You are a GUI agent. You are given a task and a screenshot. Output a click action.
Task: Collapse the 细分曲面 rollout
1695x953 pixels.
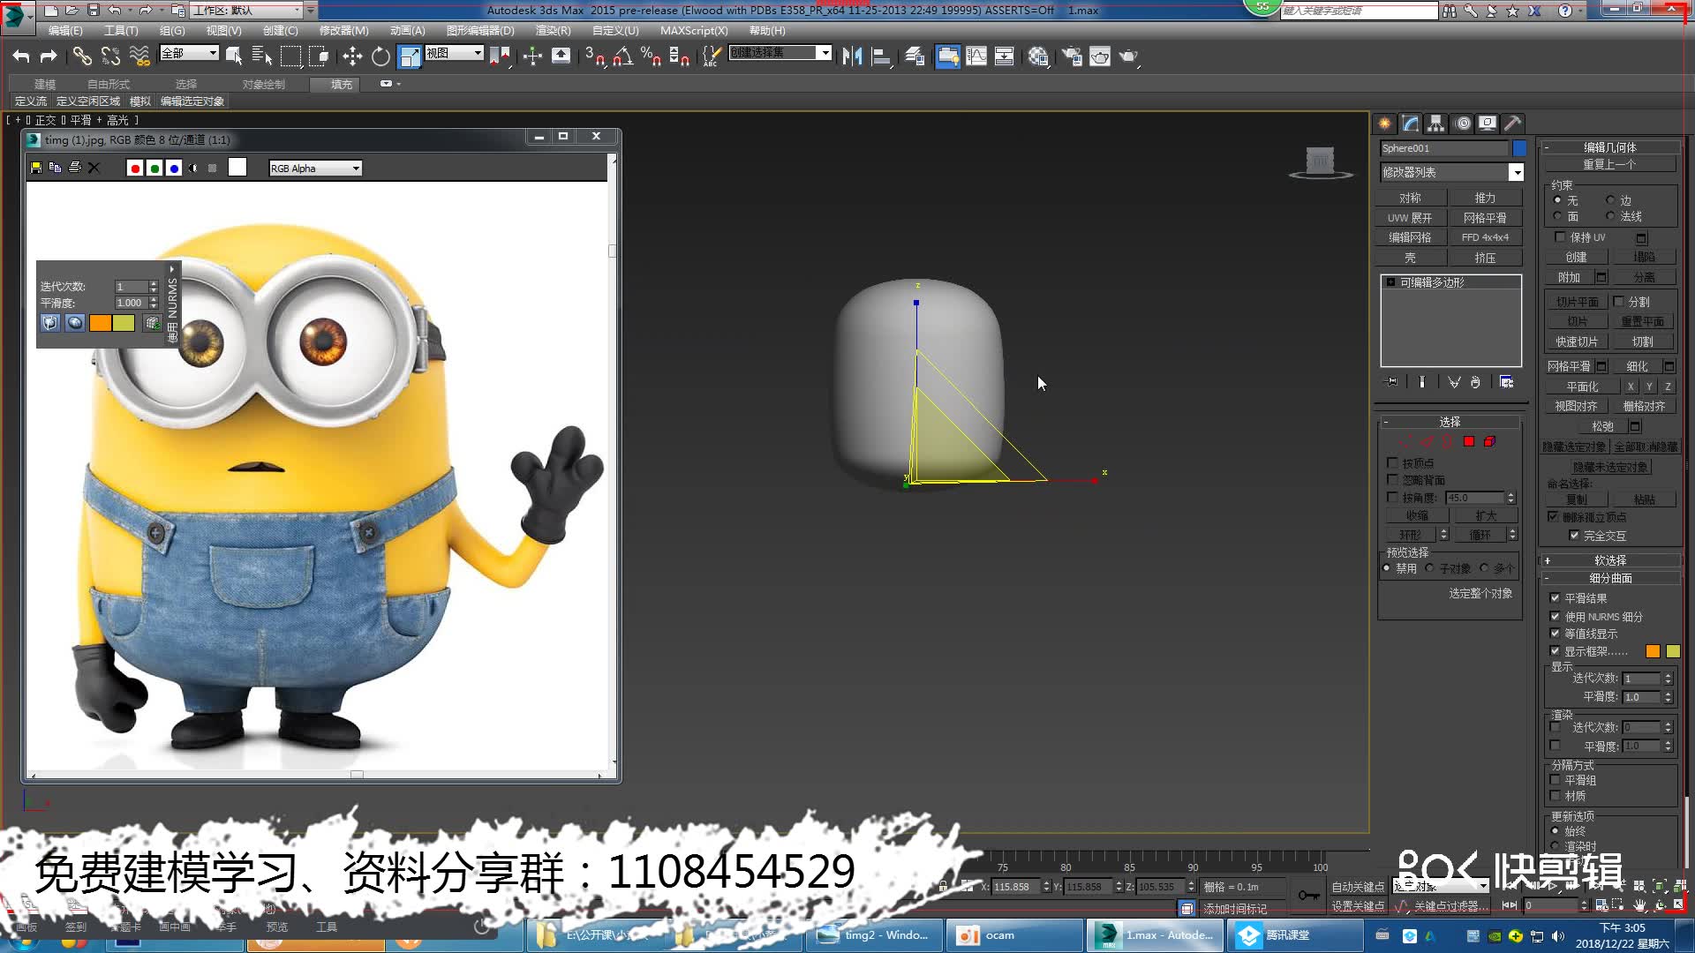[1610, 578]
